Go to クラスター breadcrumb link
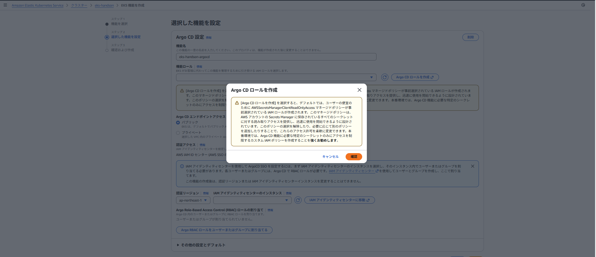Screen dimensions: 596x257 pyautogui.click(x=79, y=5)
